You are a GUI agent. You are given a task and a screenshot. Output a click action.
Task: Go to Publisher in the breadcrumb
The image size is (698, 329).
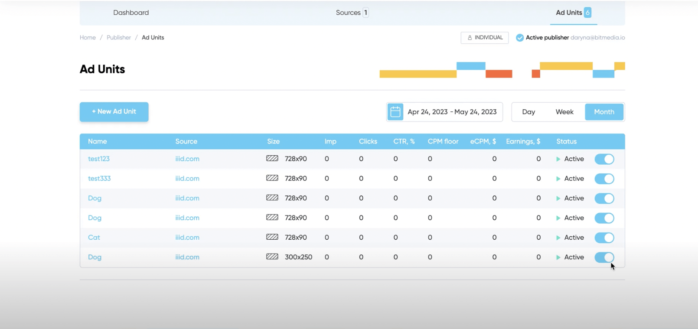click(x=118, y=38)
